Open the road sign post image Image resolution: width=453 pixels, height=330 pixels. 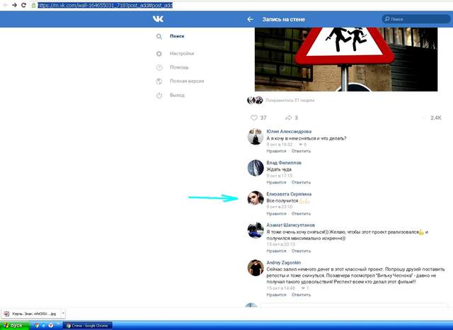(x=346, y=59)
